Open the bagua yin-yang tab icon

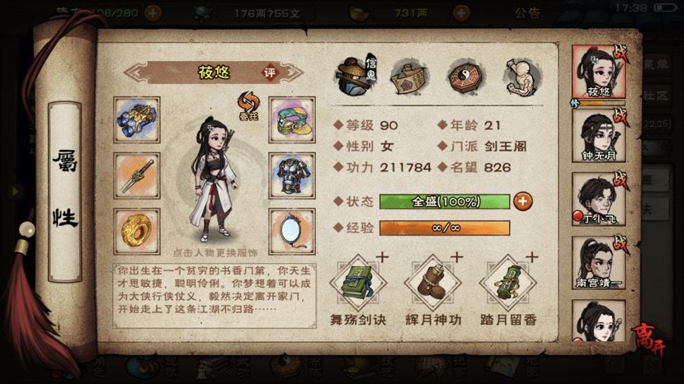click(465, 77)
